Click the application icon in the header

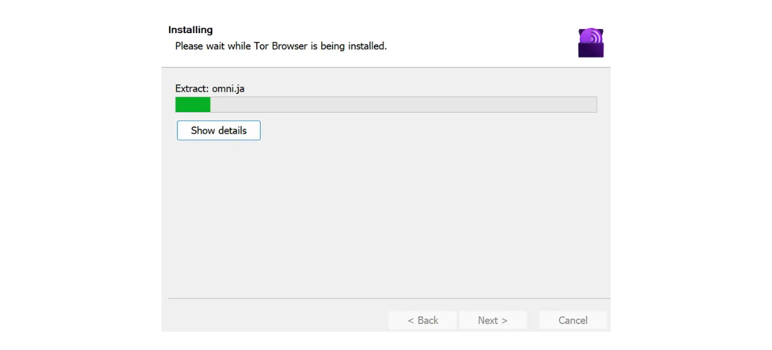coord(590,42)
